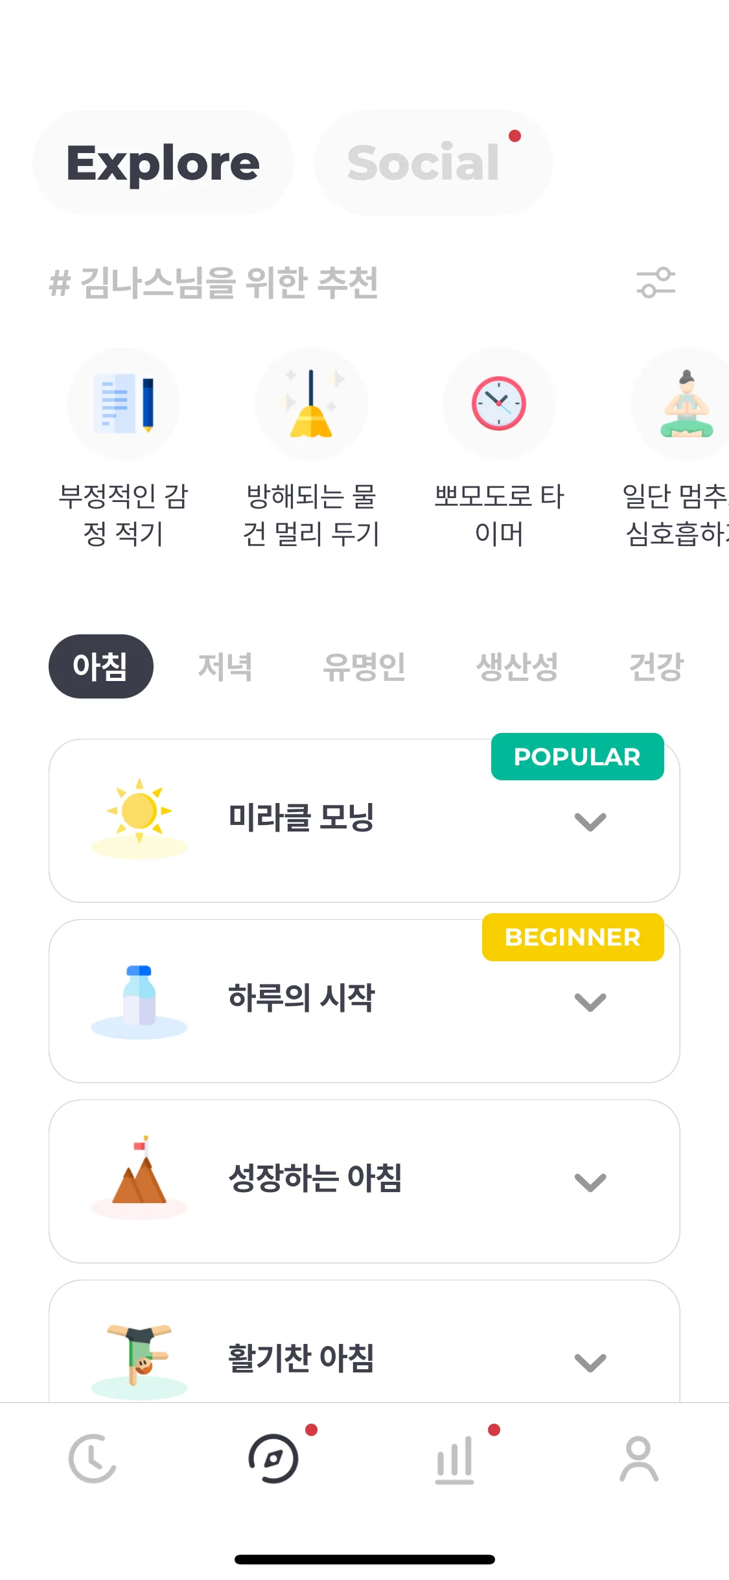
Task: Open the bar chart statistics icon
Action: tap(455, 1460)
